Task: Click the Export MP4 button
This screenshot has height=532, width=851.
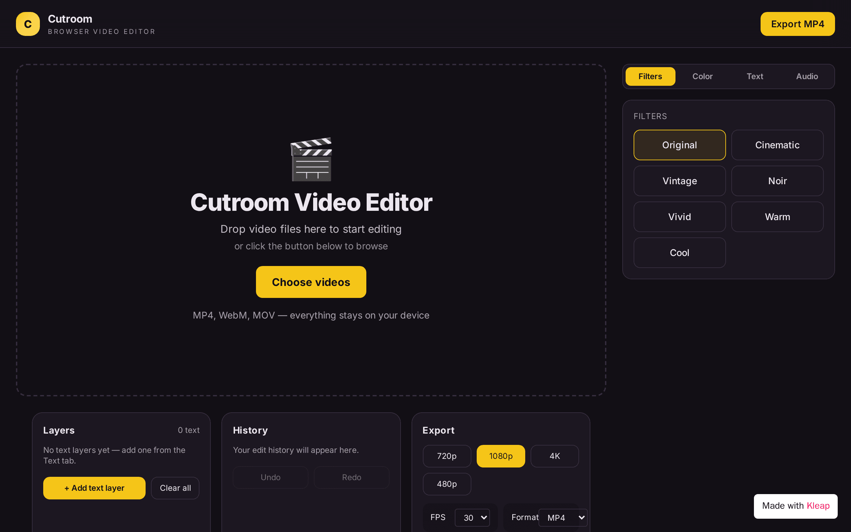Action: [x=797, y=24]
